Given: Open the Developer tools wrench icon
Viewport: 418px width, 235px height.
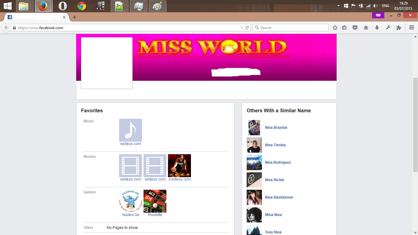Looking at the screenshot, I should [388, 28].
